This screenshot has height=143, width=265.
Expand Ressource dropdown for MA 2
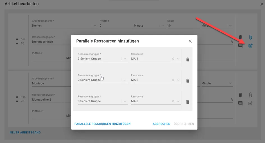tap(178, 80)
